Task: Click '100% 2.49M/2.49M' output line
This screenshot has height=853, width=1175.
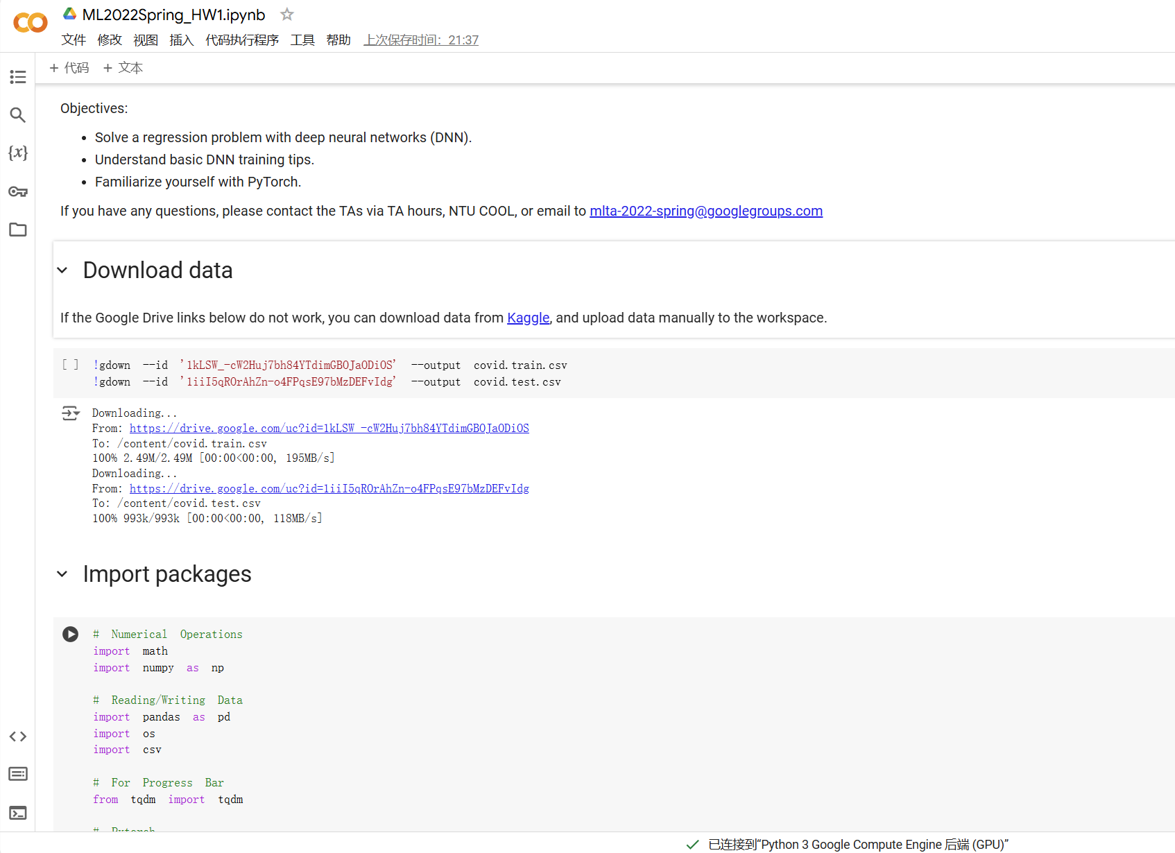Action: (x=214, y=458)
